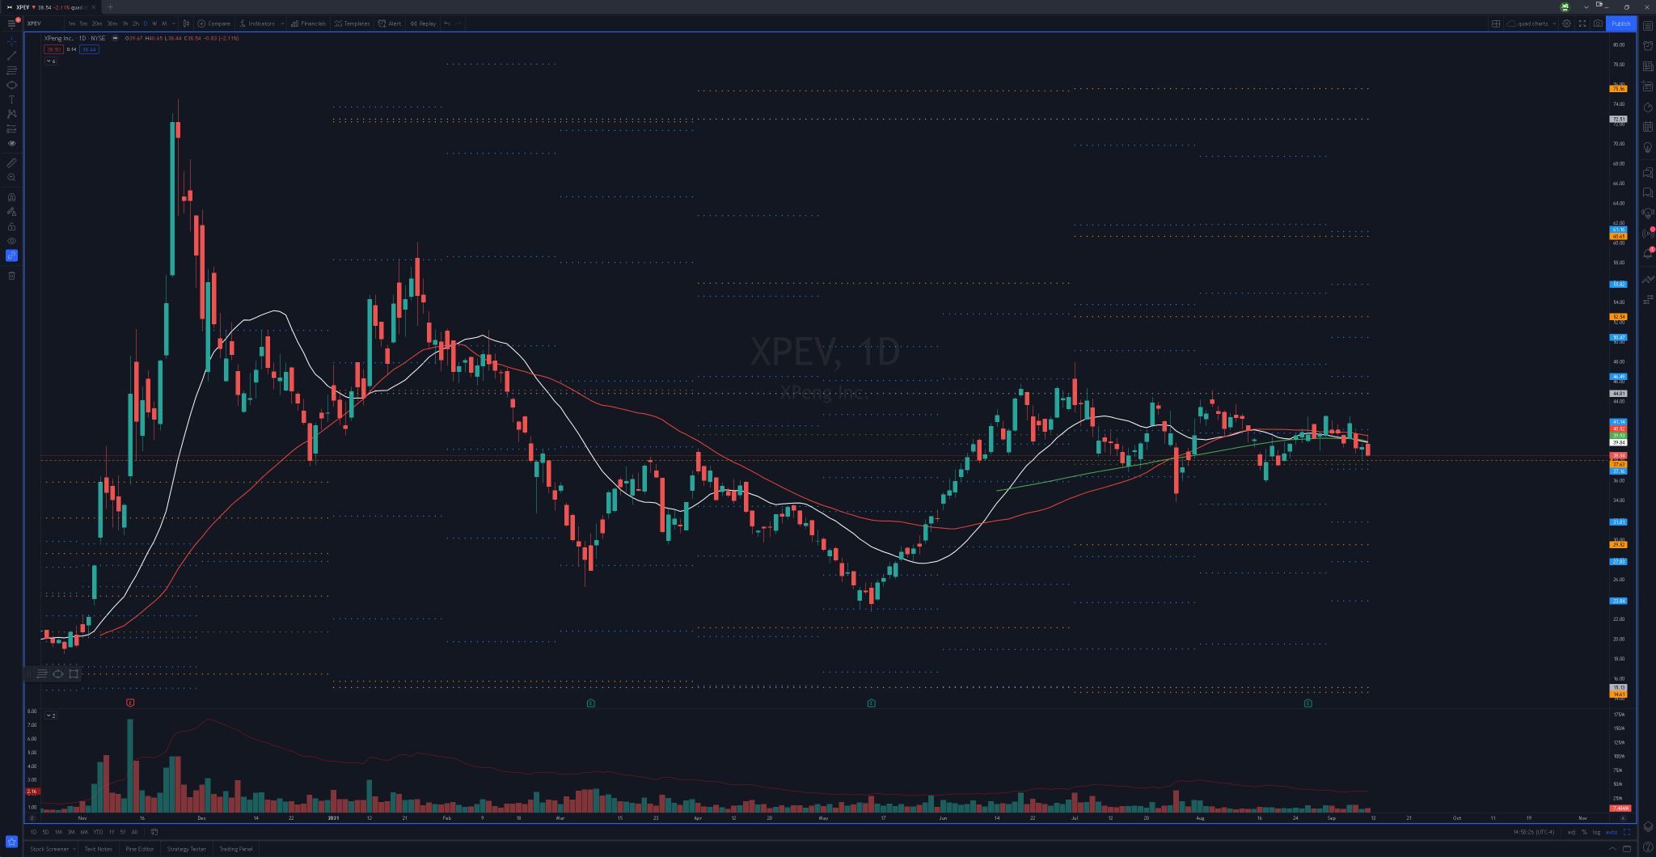
Task: Open the help question mark icon
Action: (x=1648, y=846)
